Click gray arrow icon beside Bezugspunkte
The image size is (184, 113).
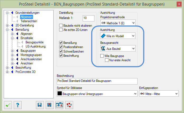(x=22, y=42)
